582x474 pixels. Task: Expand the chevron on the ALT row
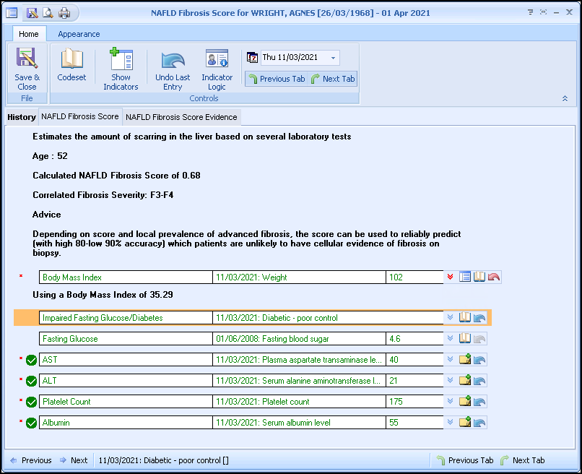[451, 381]
